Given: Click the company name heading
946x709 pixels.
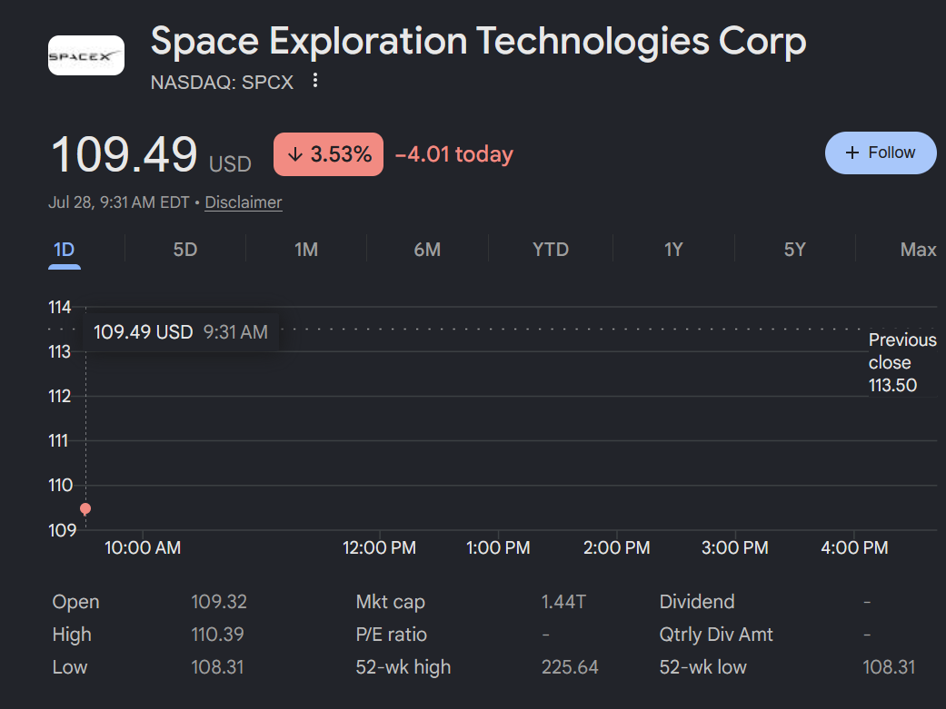Looking at the screenshot, I should [478, 42].
